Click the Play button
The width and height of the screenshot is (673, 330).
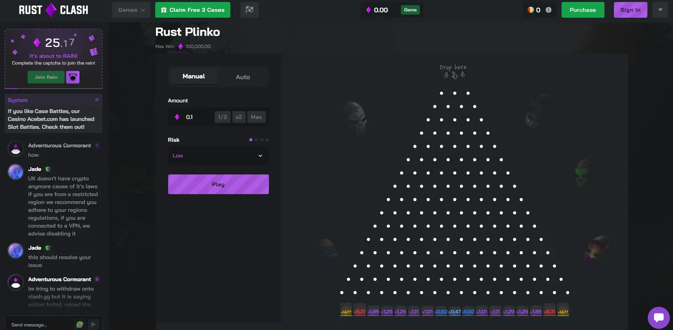[x=219, y=184]
